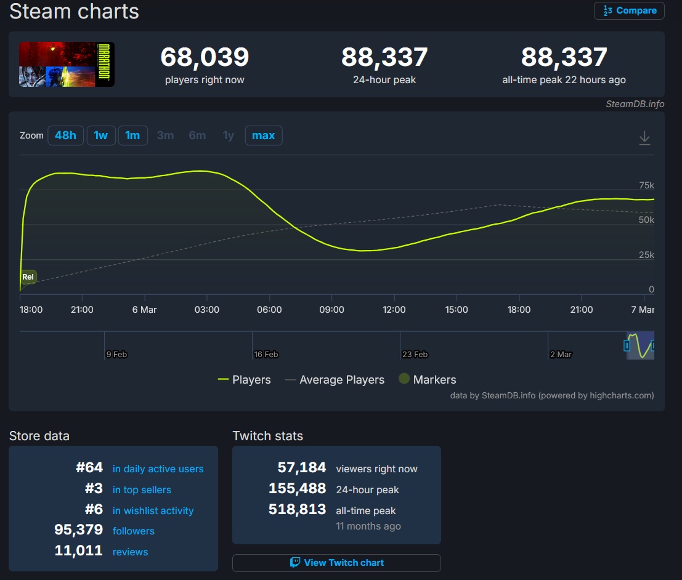Click the Marathon game capsule image
The image size is (682, 580).
pyautogui.click(x=67, y=64)
